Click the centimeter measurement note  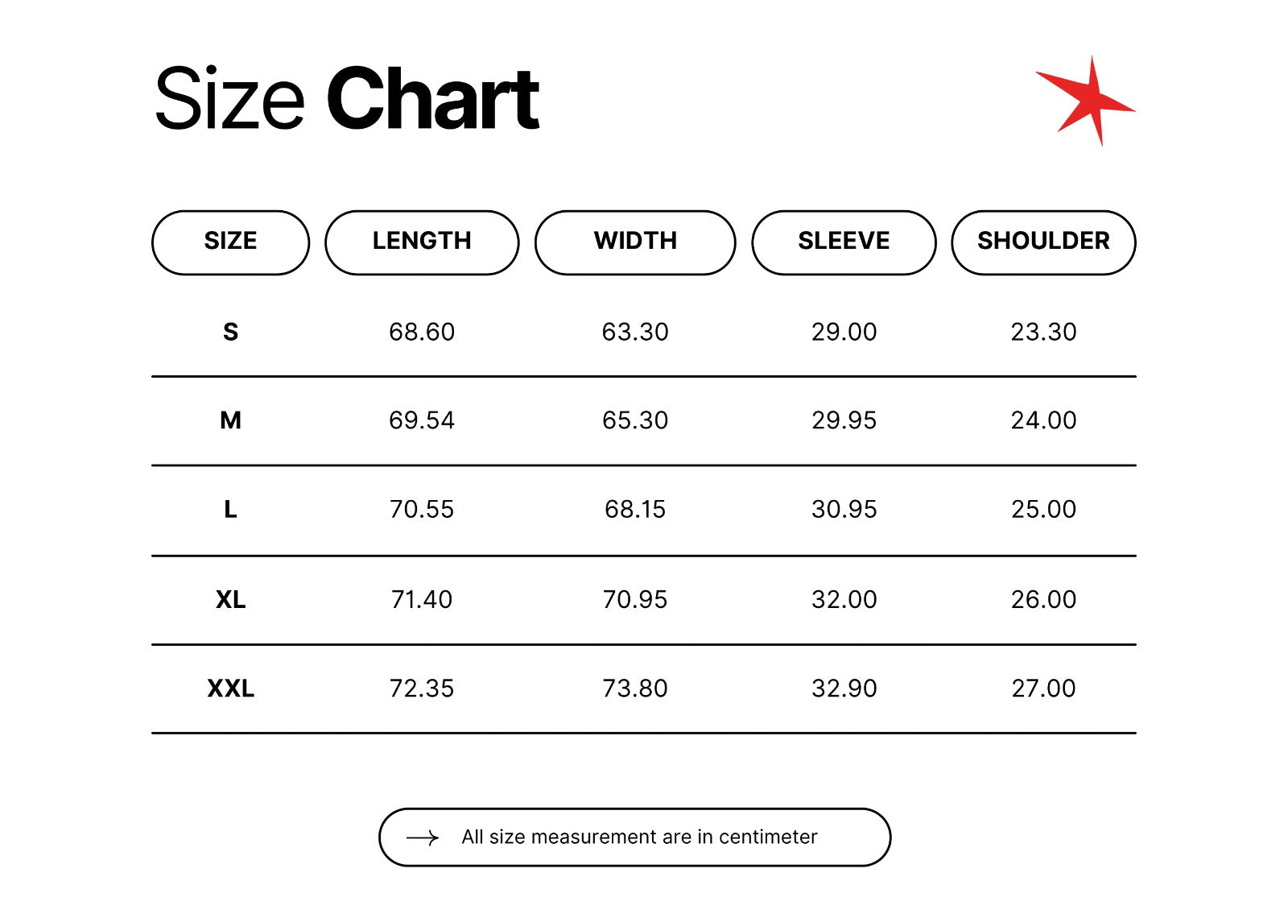pos(639,837)
